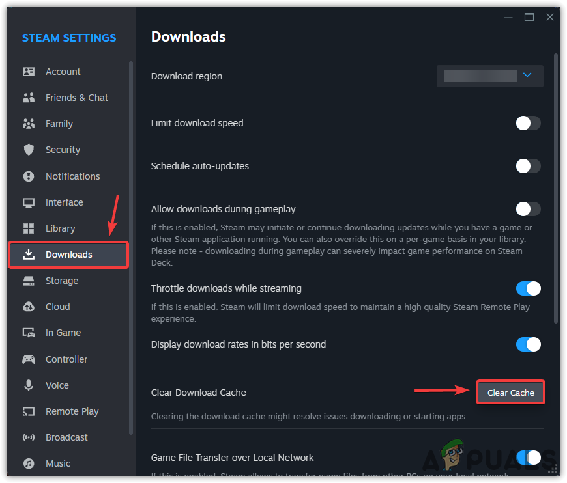Screen dimensions: 567x483
Task: Click the Limit download speed label
Action: [x=197, y=123]
